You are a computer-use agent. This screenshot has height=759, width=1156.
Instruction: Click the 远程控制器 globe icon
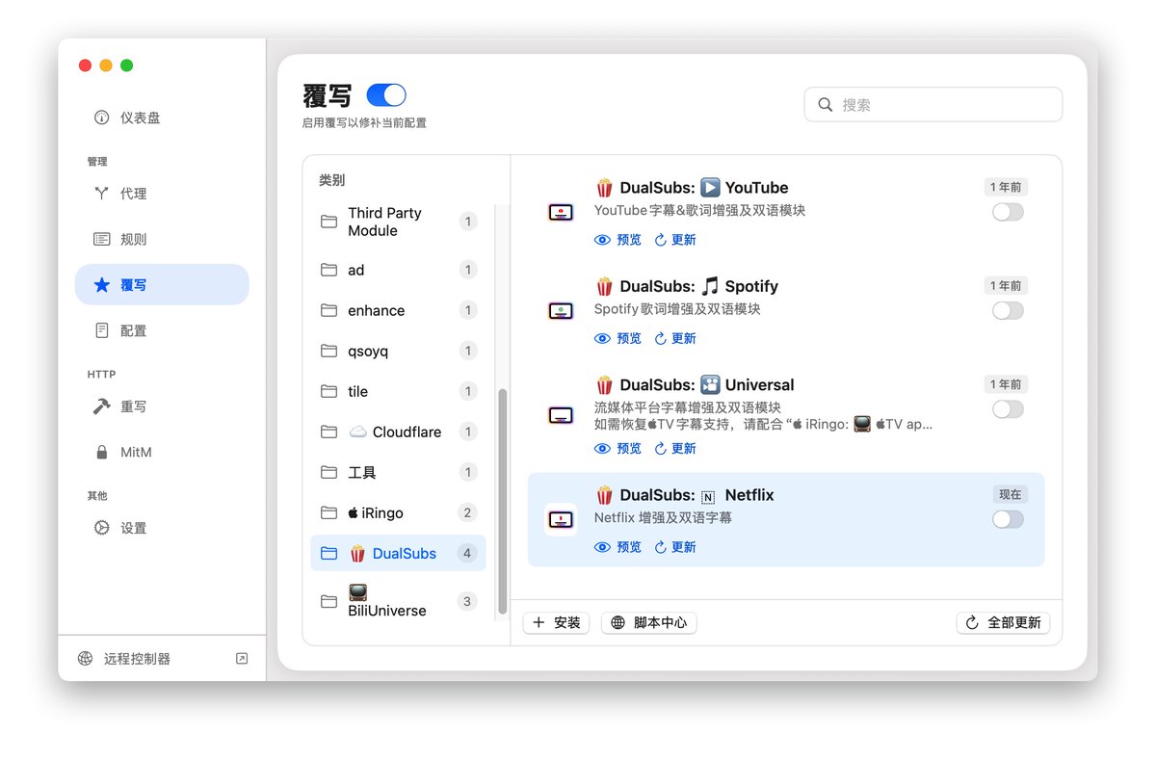86,659
